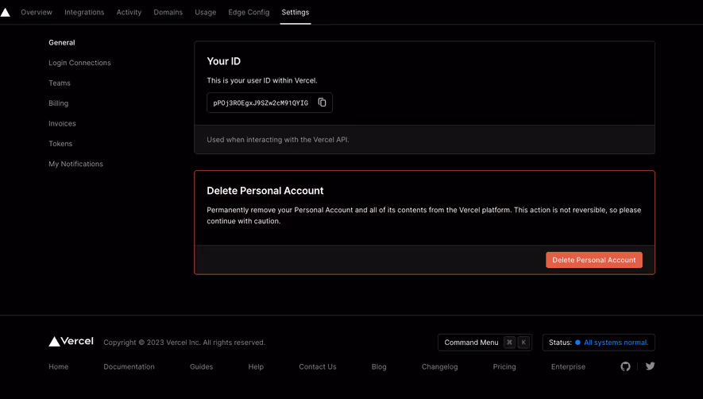Click the 'Delete Personal Account' heading
Screen dimensions: 703x399
coord(265,191)
